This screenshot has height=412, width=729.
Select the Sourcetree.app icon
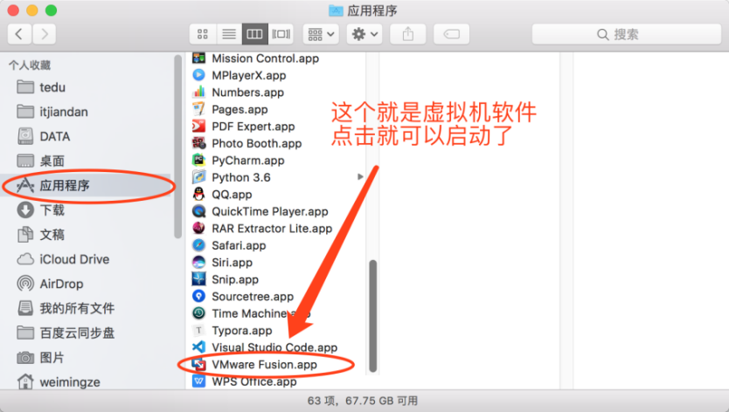tap(198, 297)
